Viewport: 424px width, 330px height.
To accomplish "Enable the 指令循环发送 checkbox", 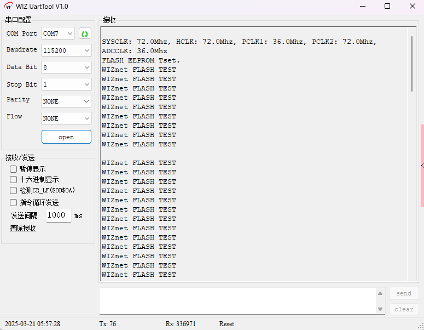I will click(14, 202).
